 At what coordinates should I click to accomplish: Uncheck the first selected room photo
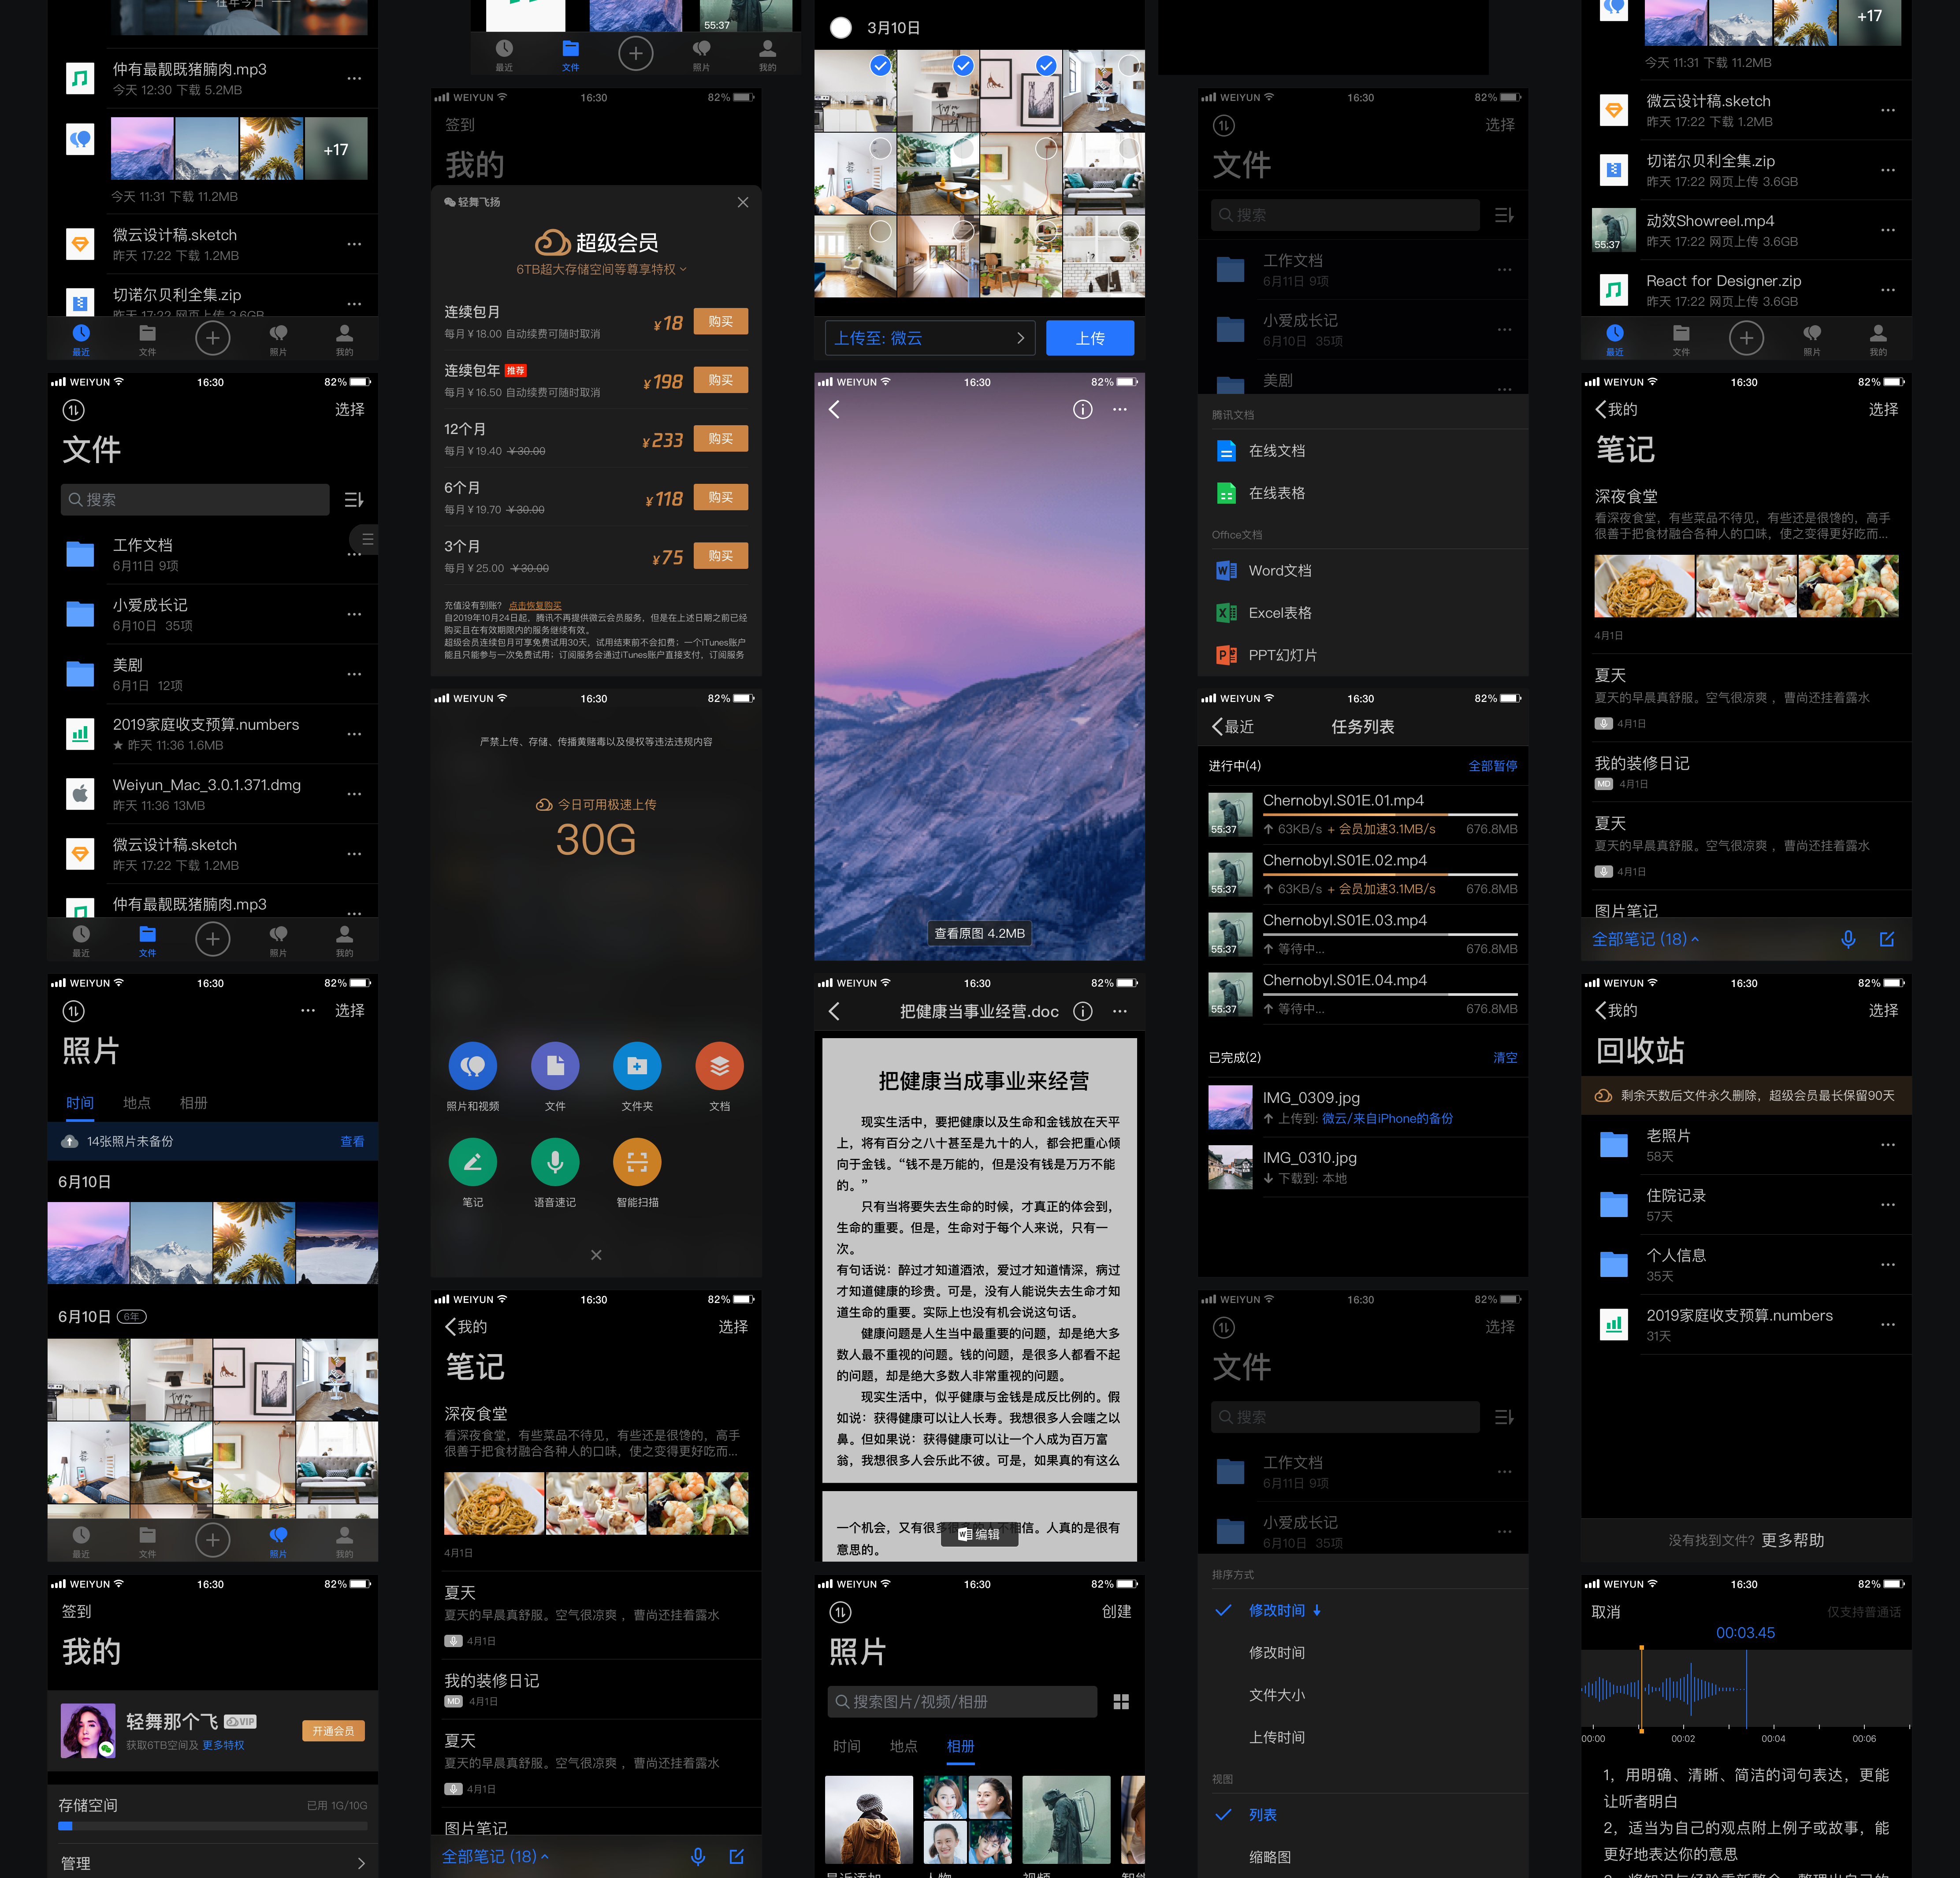880,66
